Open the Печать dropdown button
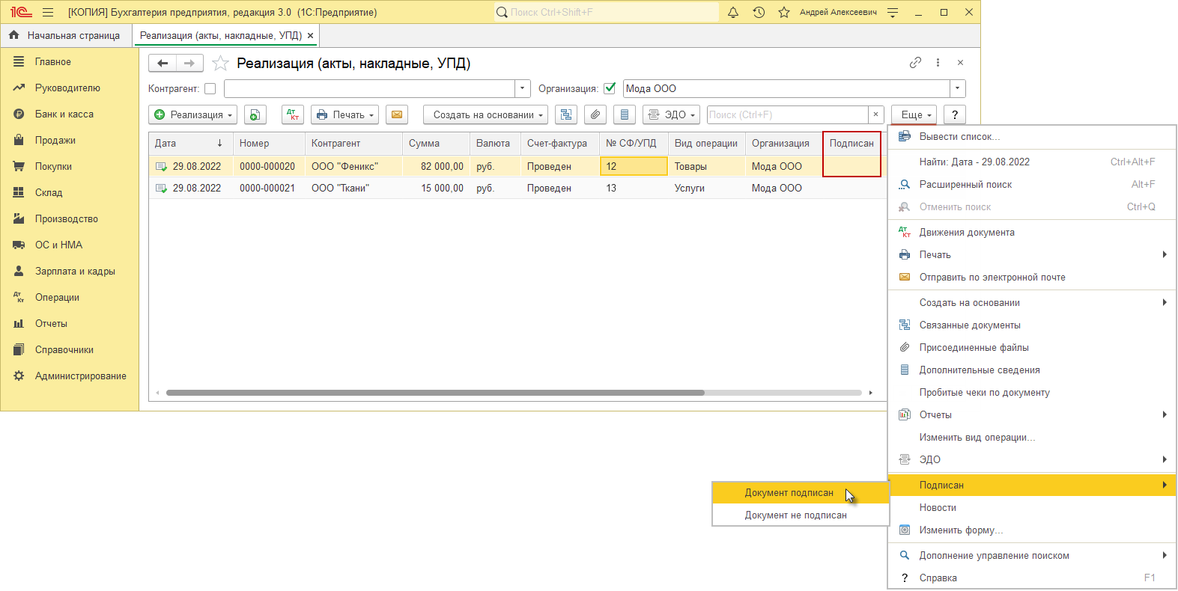The height and width of the screenshot is (591, 1178). coord(345,114)
